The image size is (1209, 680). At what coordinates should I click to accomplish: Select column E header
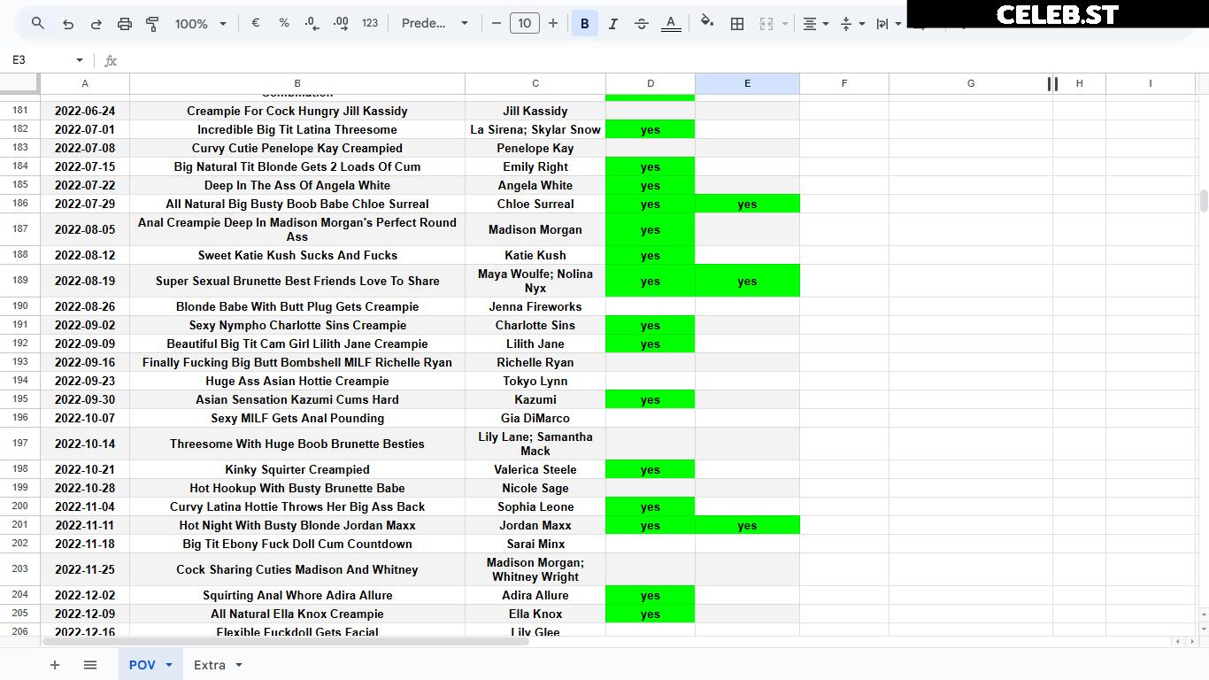click(x=747, y=83)
